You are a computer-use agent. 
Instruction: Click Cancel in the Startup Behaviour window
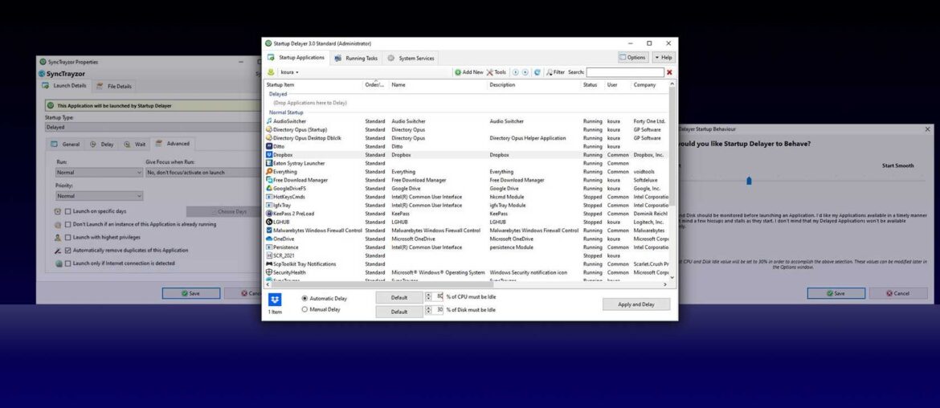pos(898,294)
